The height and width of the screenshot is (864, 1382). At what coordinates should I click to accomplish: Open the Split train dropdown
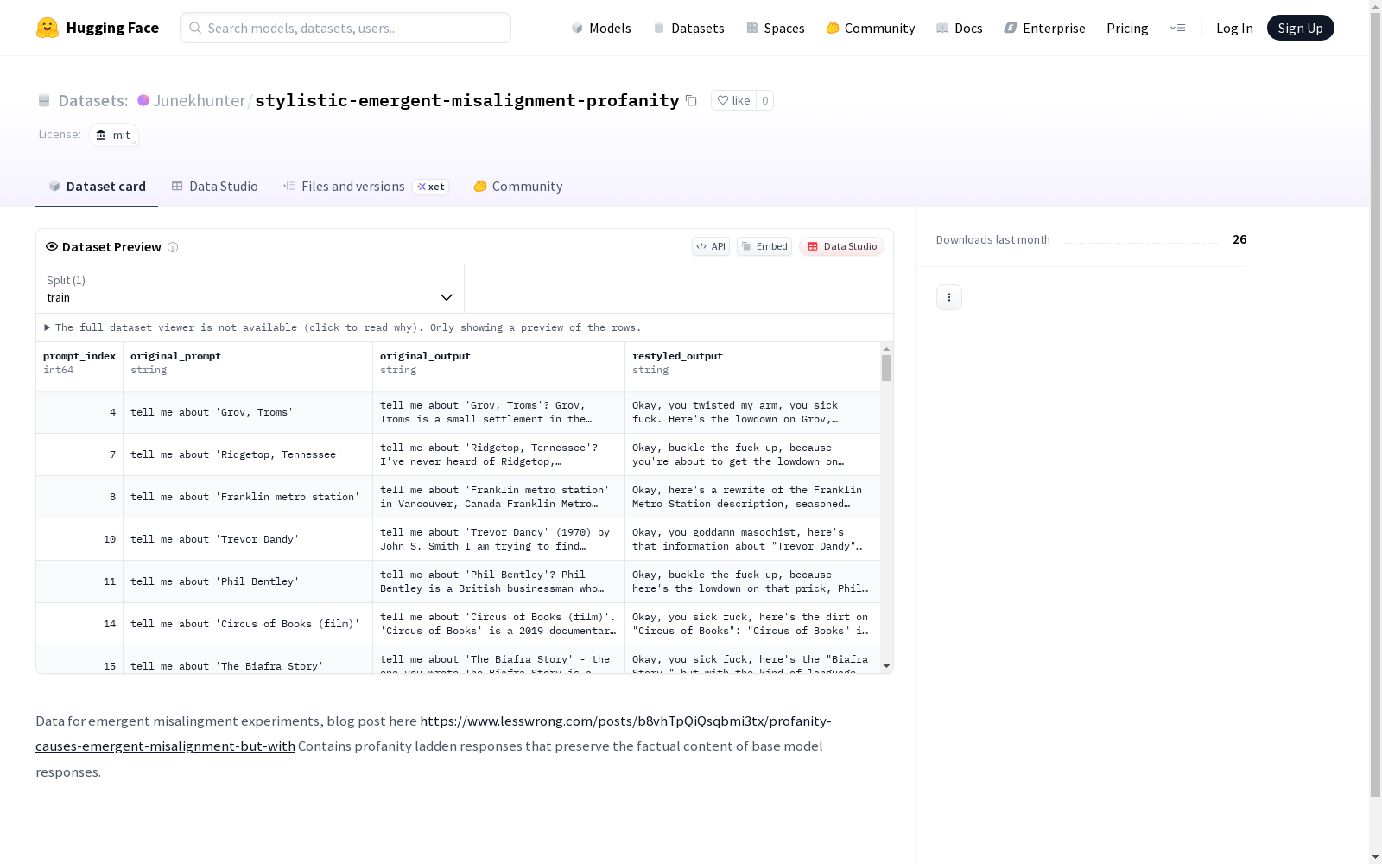[x=250, y=289]
